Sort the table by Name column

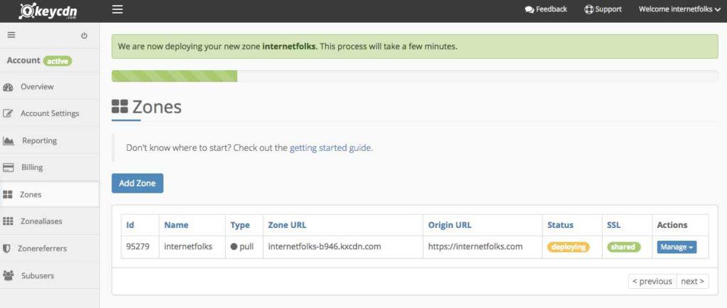(x=176, y=225)
